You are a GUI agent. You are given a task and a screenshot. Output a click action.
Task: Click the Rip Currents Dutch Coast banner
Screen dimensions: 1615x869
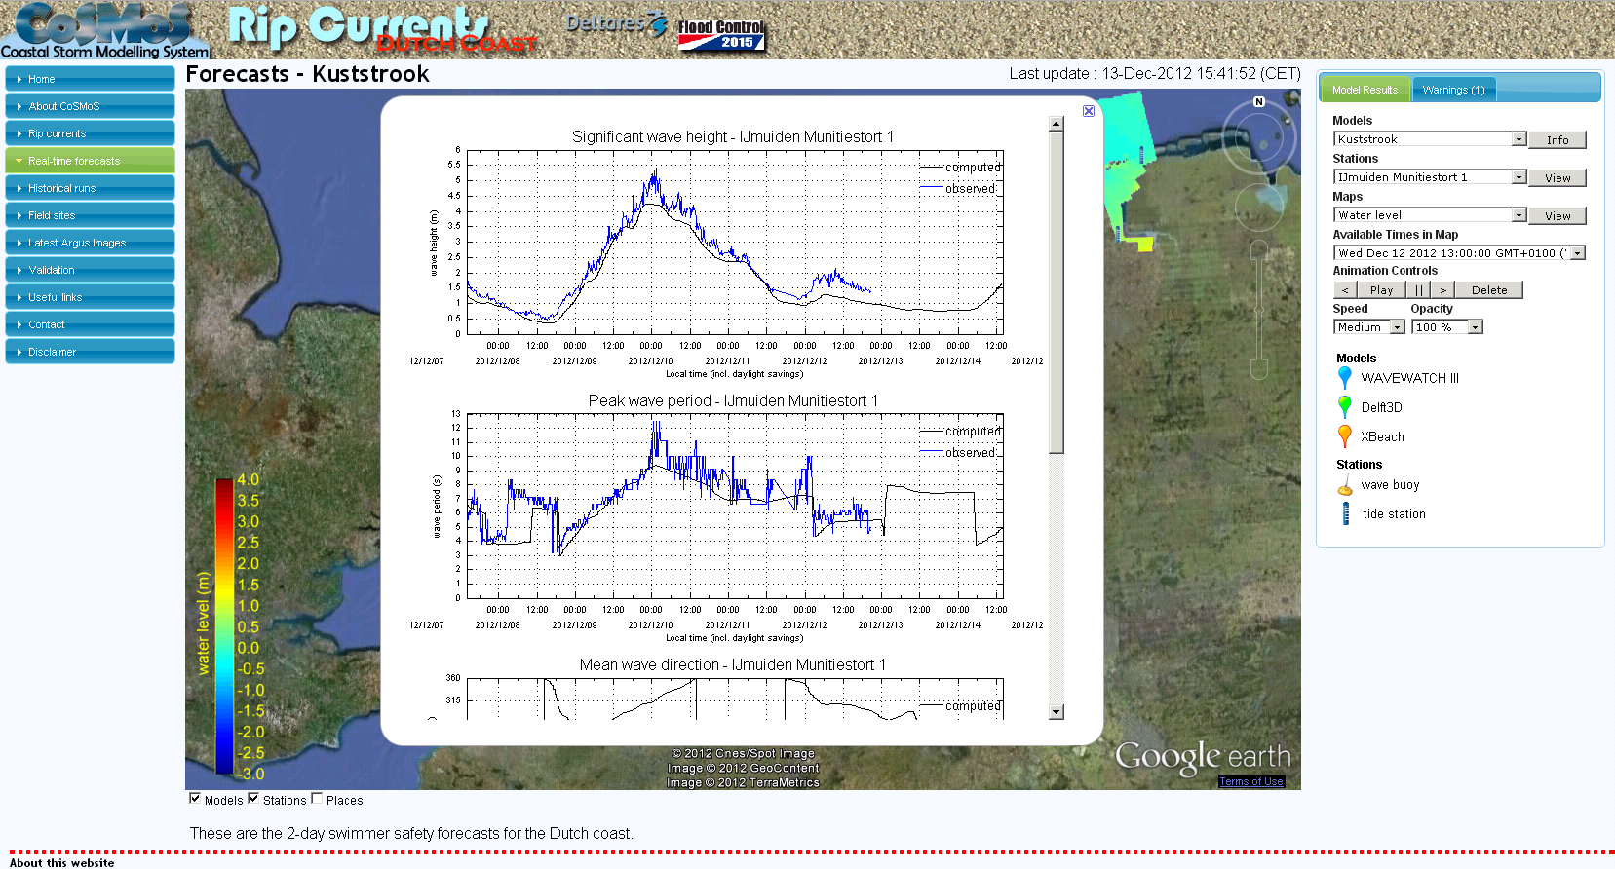[382, 29]
